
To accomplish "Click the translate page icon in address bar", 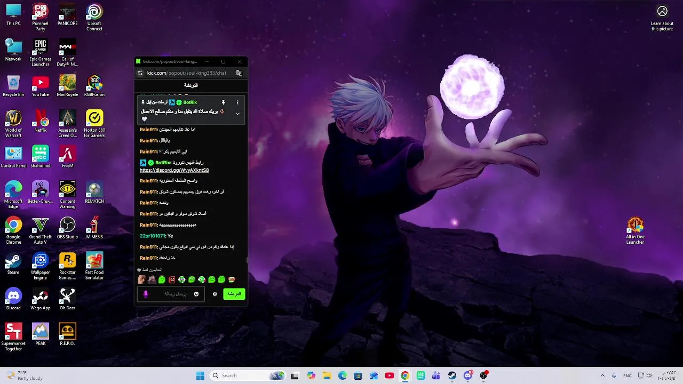I will pos(239,73).
